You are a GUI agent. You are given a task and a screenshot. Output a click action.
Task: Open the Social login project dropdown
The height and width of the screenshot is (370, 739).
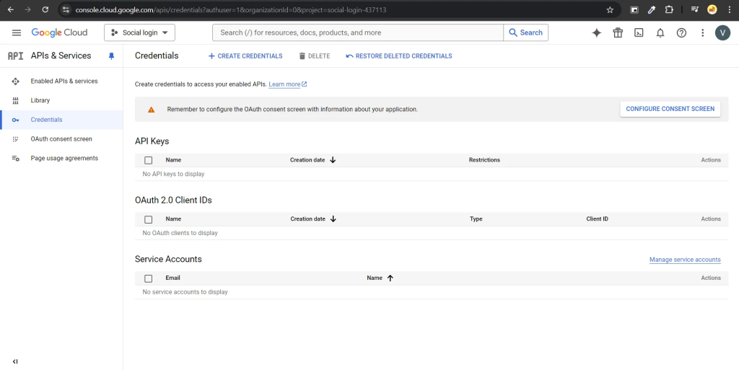(x=139, y=32)
